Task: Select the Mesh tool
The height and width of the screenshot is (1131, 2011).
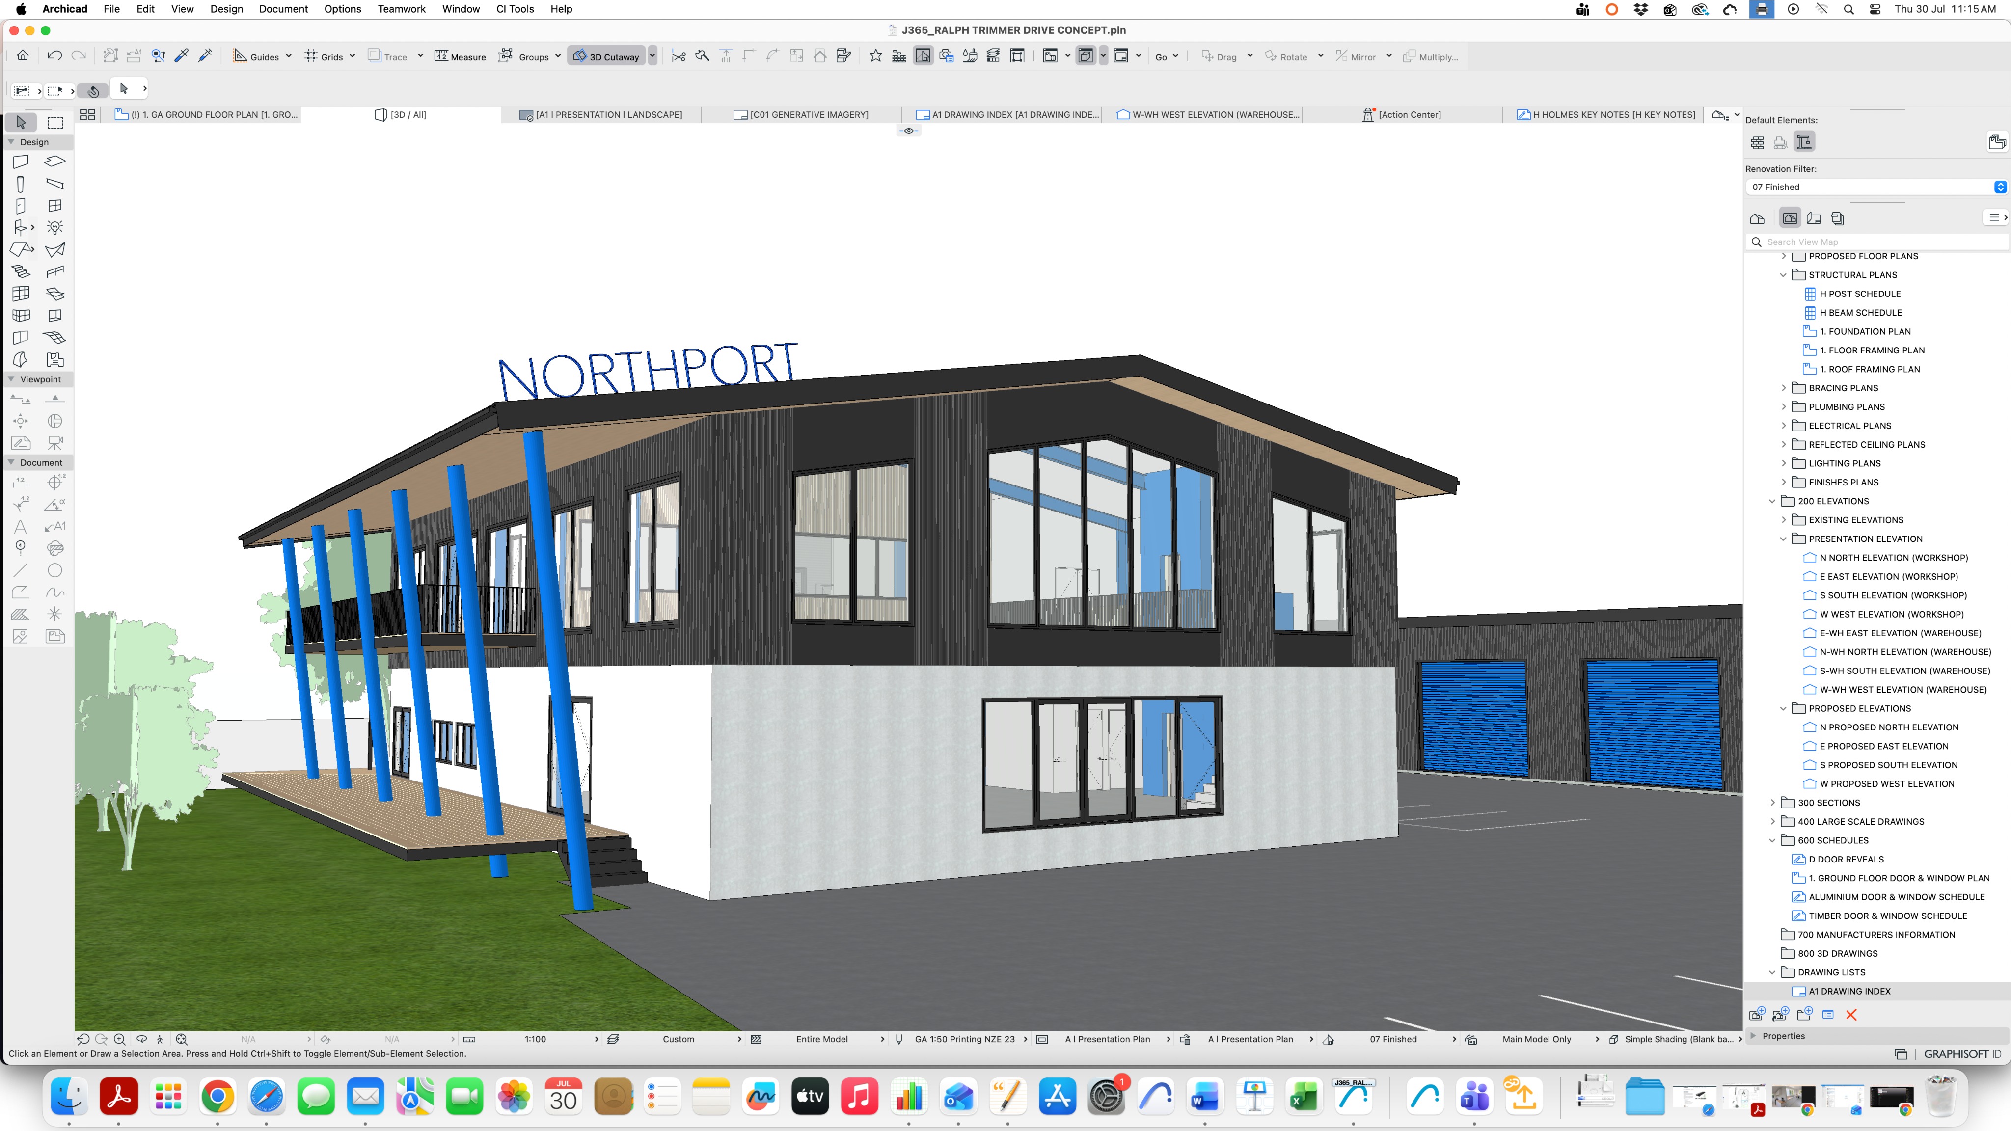Action: (x=54, y=337)
